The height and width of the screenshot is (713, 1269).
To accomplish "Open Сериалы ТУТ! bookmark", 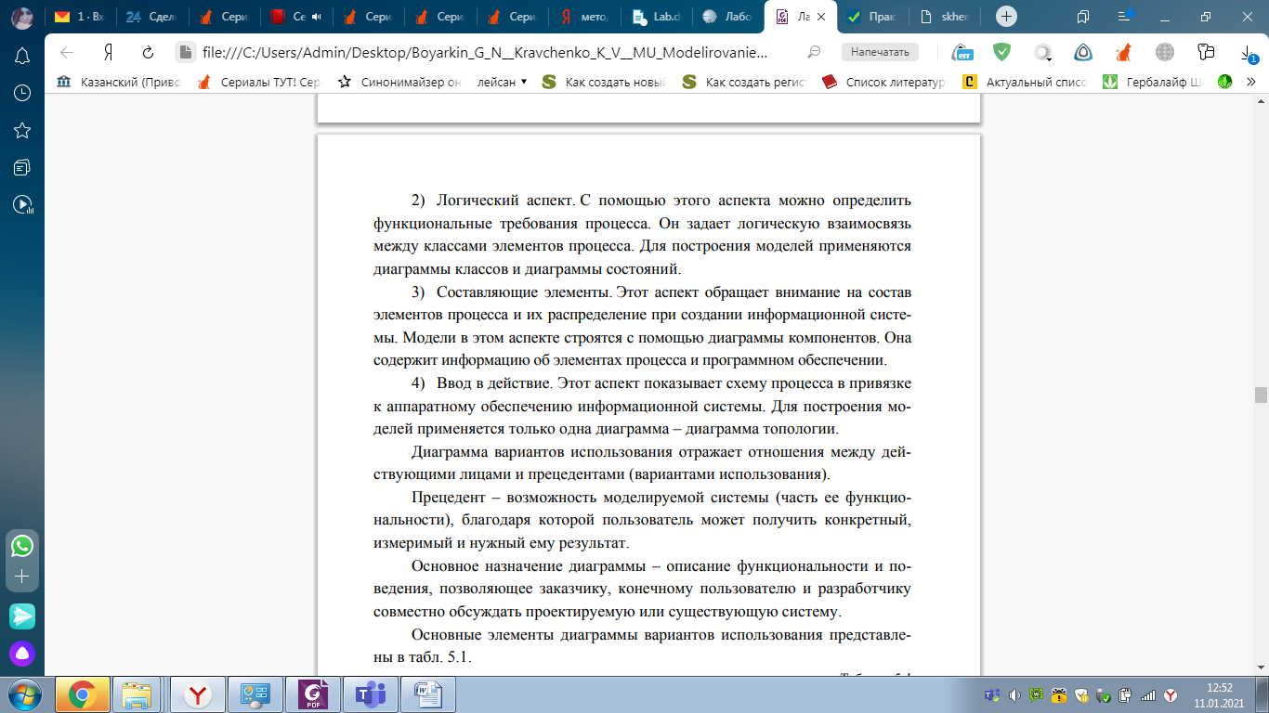I will pyautogui.click(x=259, y=82).
